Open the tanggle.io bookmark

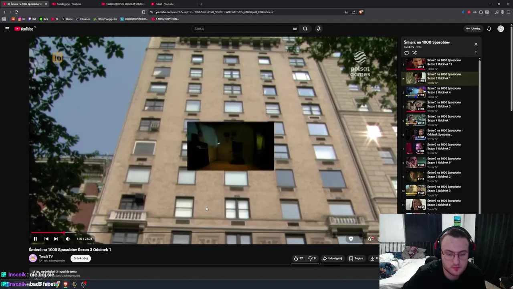(x=105, y=19)
